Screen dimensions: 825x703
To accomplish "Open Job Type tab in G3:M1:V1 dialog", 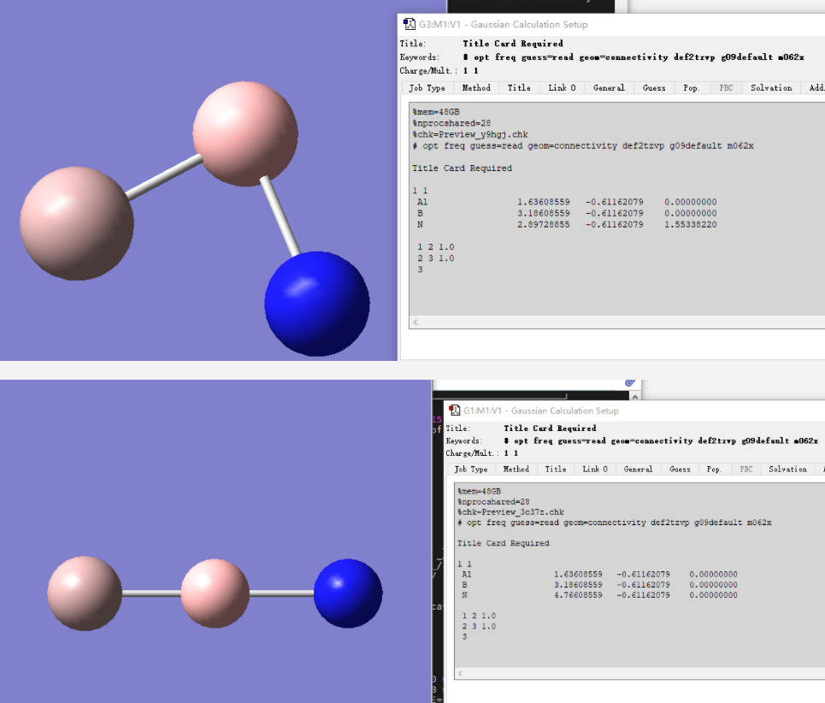I will 427,88.
